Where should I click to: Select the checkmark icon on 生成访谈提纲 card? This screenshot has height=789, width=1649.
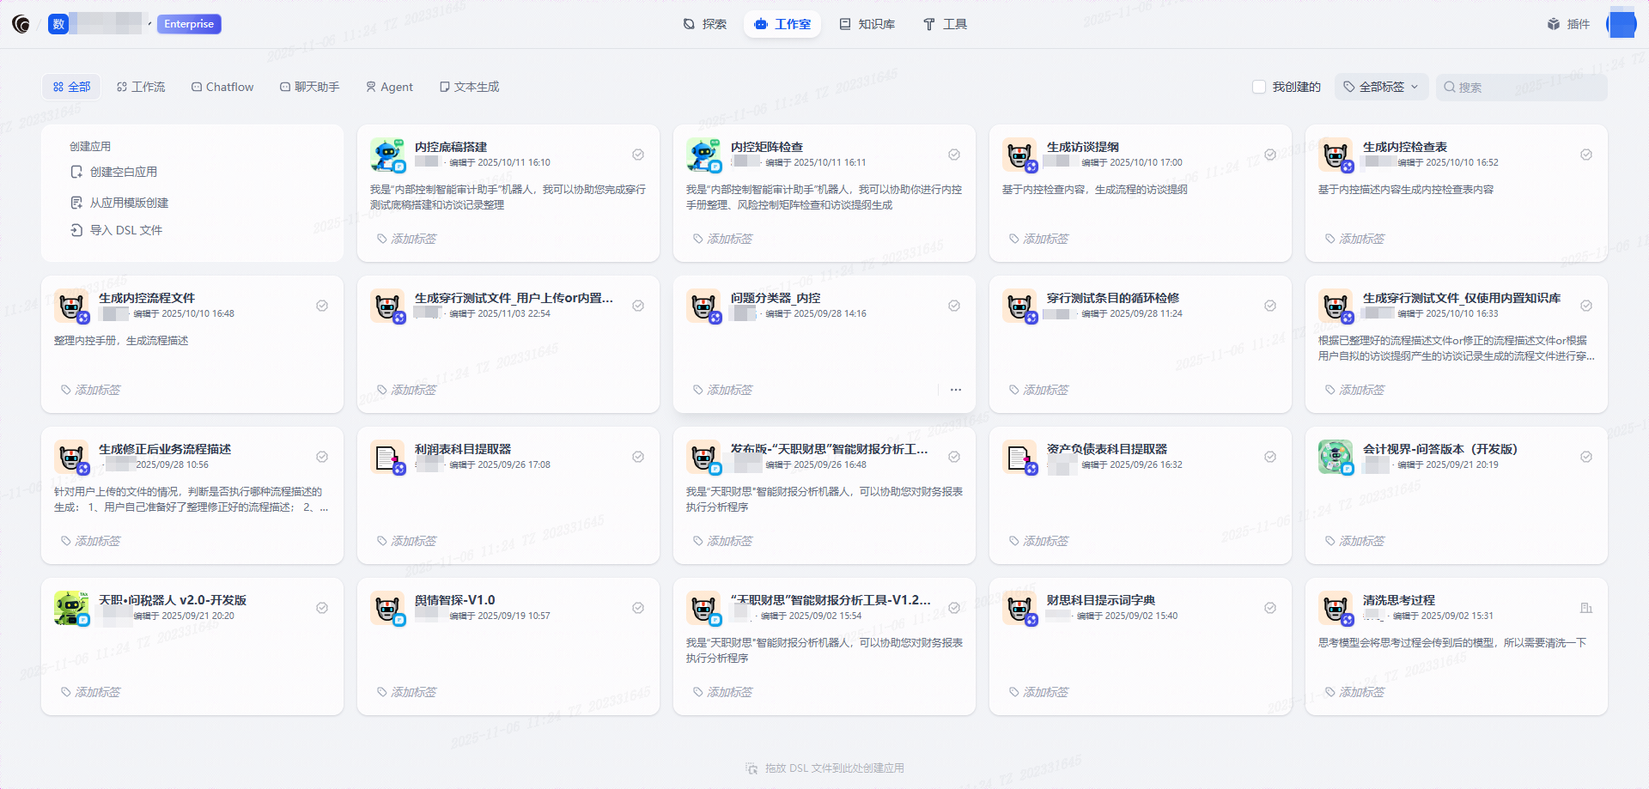pyautogui.click(x=1270, y=155)
